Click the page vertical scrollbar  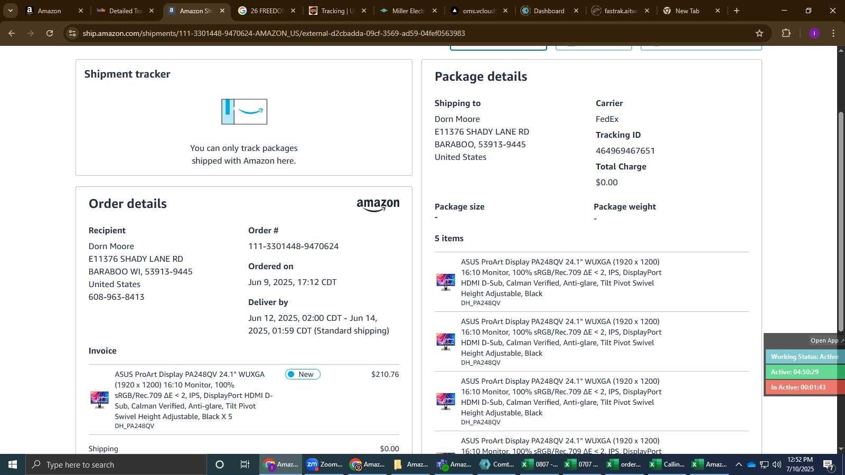(841, 222)
